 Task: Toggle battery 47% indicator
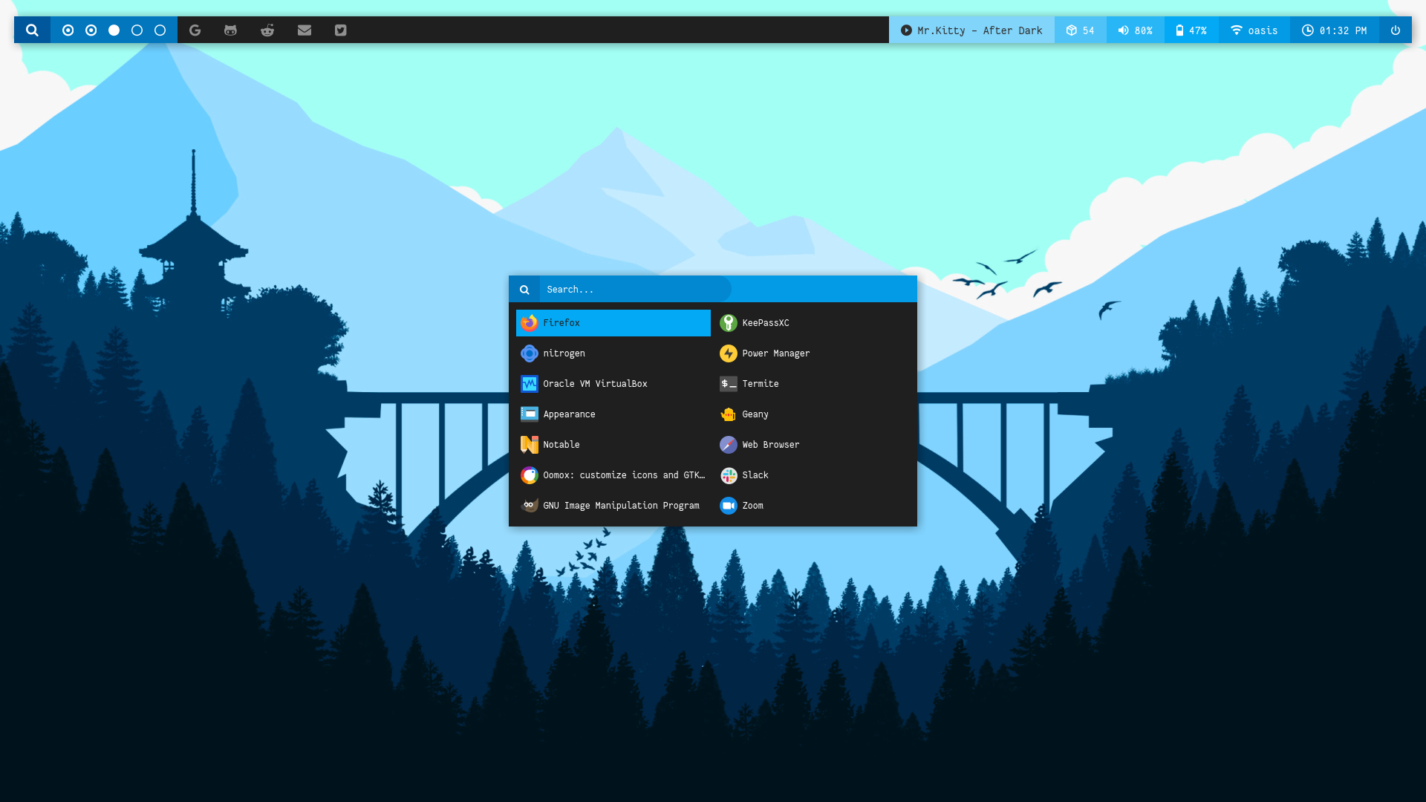(x=1191, y=30)
